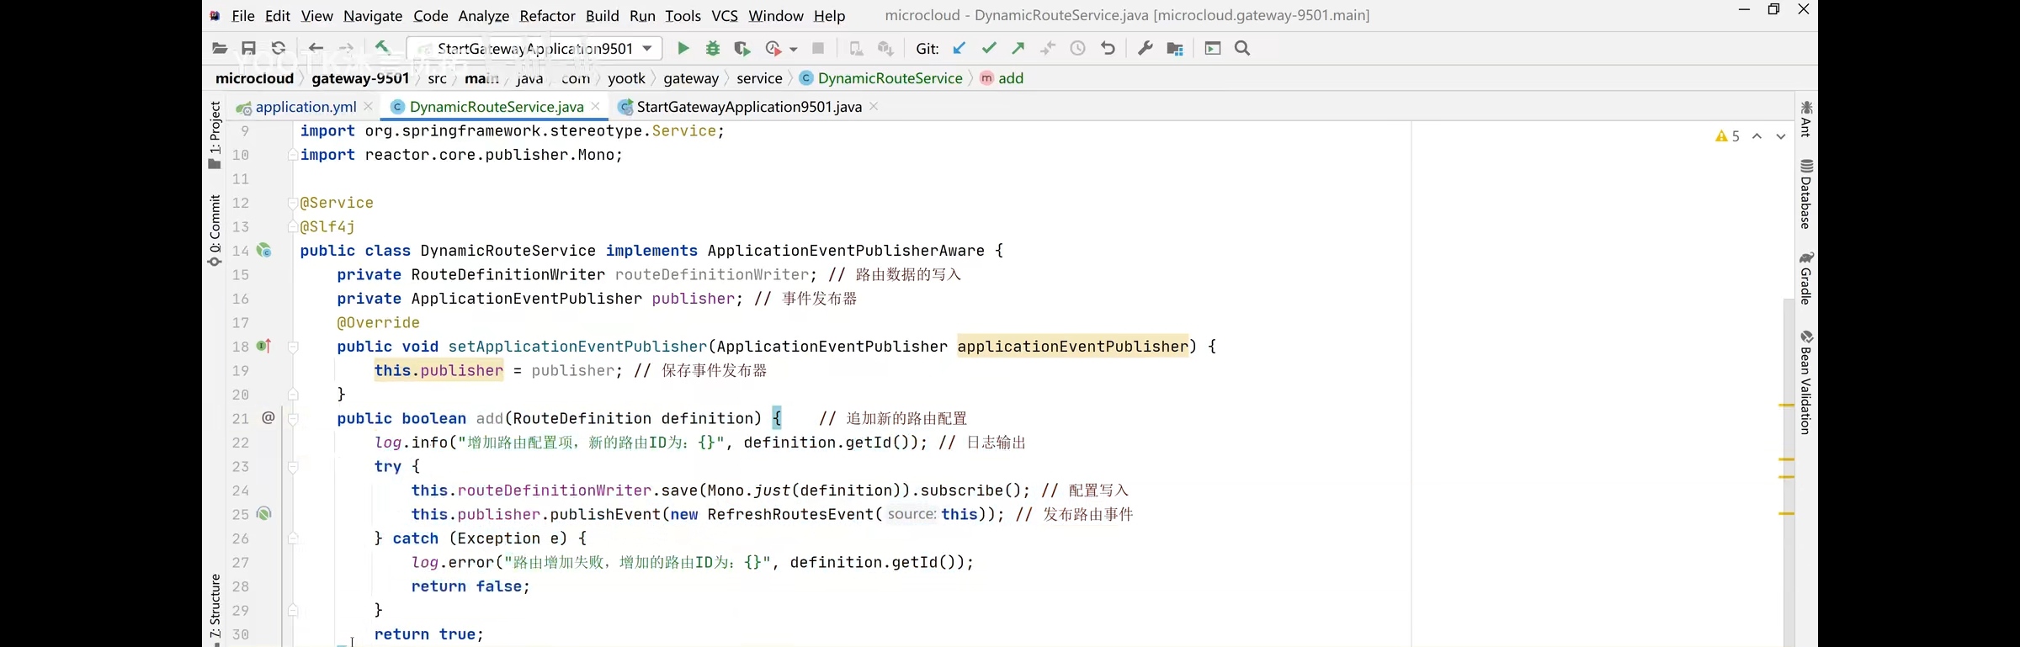
Task: Open the Database tool window
Action: point(1806,194)
